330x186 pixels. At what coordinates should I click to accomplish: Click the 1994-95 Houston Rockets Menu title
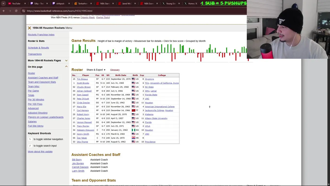coord(52,28)
